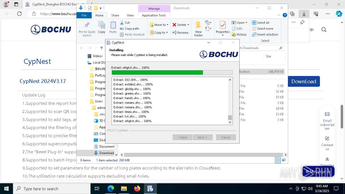Select Users folder in tree
Image resolution: width=345 pixels, height=194 pixels.
click(x=96, y=101)
